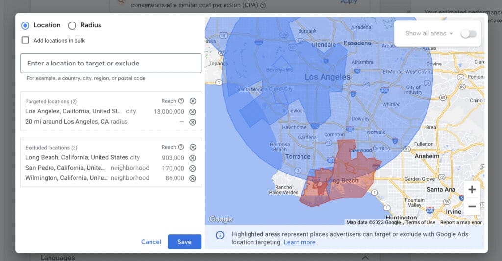Click the 170,000 reach value

(x=173, y=168)
